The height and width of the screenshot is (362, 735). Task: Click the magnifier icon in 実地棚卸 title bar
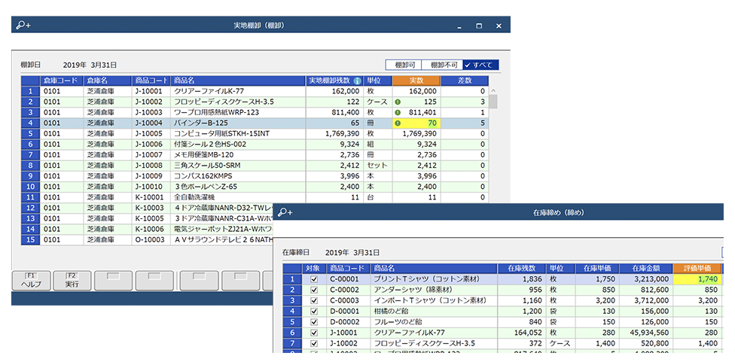[23, 26]
